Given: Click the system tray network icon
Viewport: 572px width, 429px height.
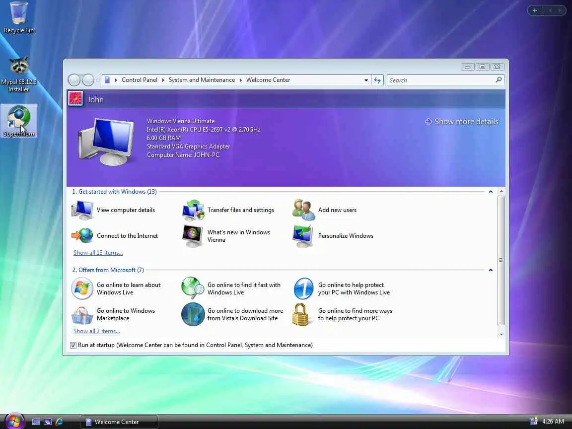Looking at the screenshot, I should pyautogui.click(x=533, y=422).
